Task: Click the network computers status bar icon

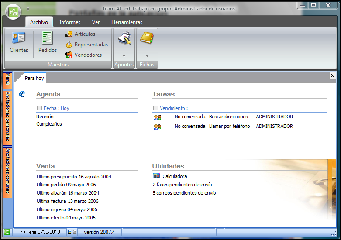Action: pyautogui.click(x=72, y=232)
